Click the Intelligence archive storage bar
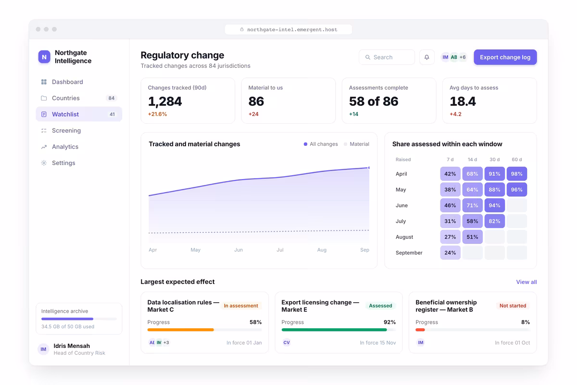The width and height of the screenshot is (577, 385). (79, 319)
